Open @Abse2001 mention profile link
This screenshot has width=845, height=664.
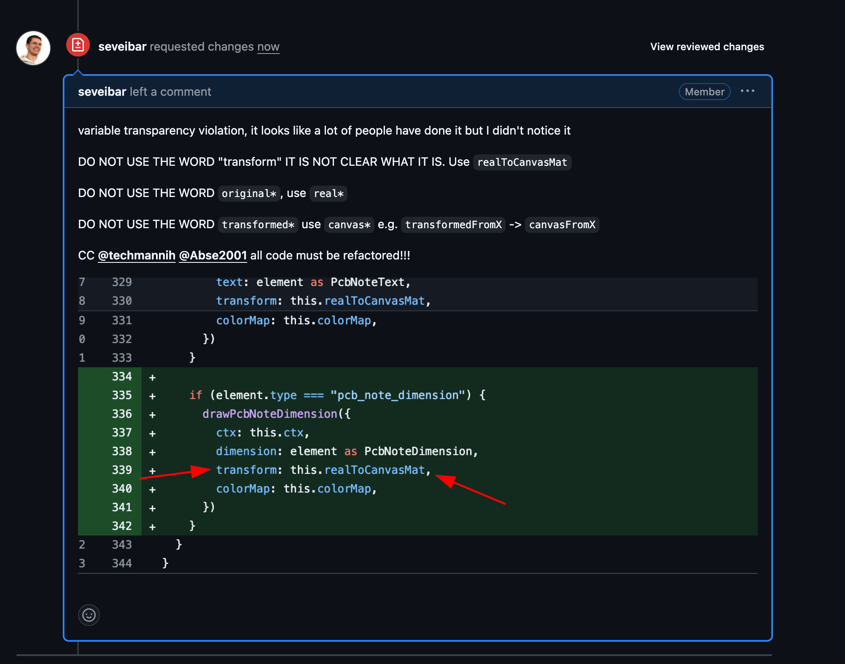point(213,256)
